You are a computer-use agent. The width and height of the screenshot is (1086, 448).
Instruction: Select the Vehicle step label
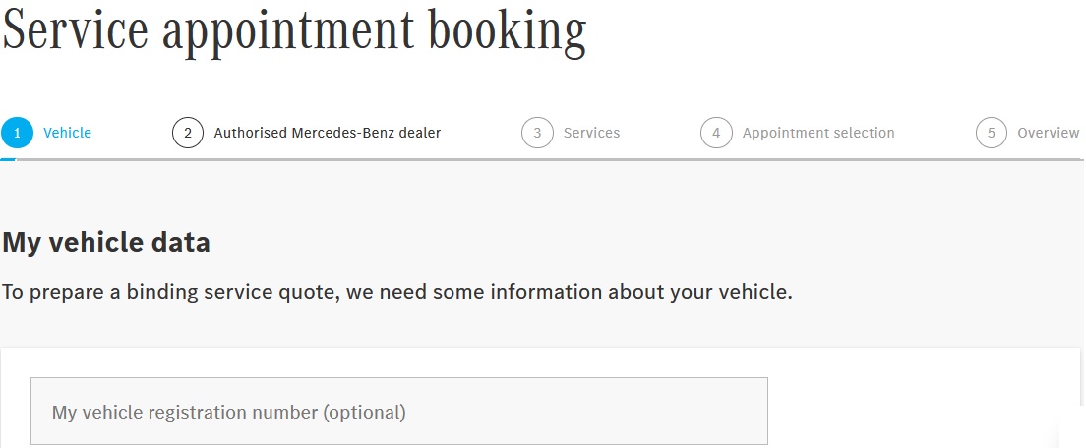click(68, 133)
